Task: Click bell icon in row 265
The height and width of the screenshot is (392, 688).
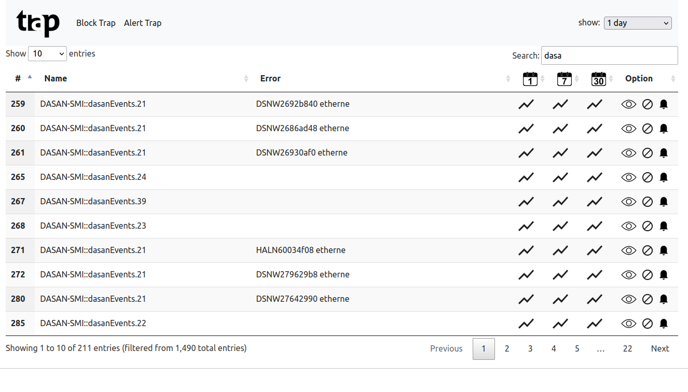Action: point(663,177)
